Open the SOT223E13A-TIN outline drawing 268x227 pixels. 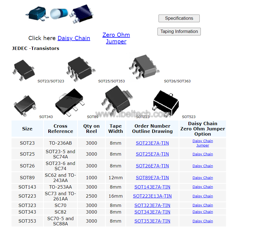[x=152, y=196]
